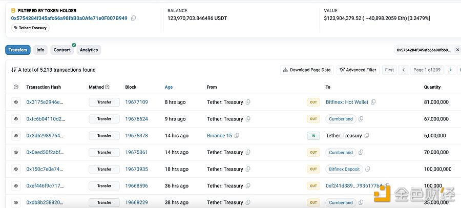Go to the previous page arrow
461x208 pixels.
click(404, 70)
